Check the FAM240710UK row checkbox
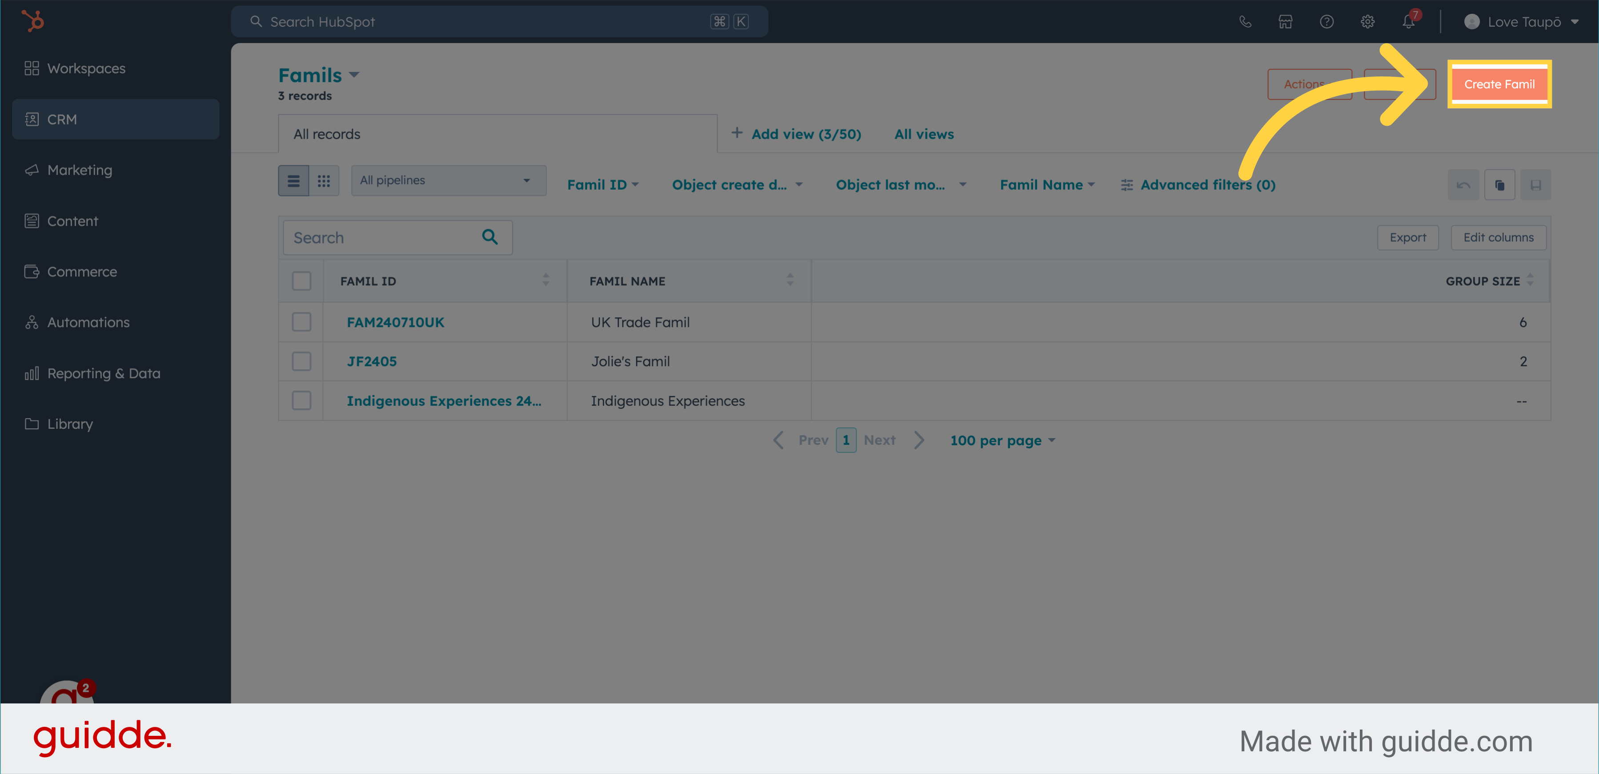 [x=302, y=322]
